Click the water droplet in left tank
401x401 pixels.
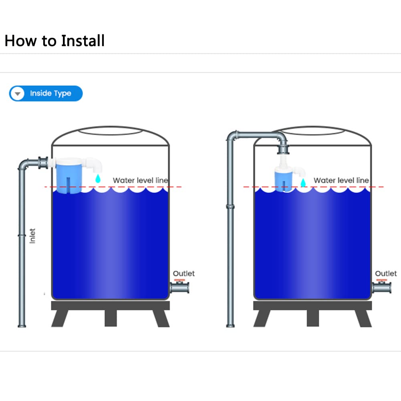[98, 179]
